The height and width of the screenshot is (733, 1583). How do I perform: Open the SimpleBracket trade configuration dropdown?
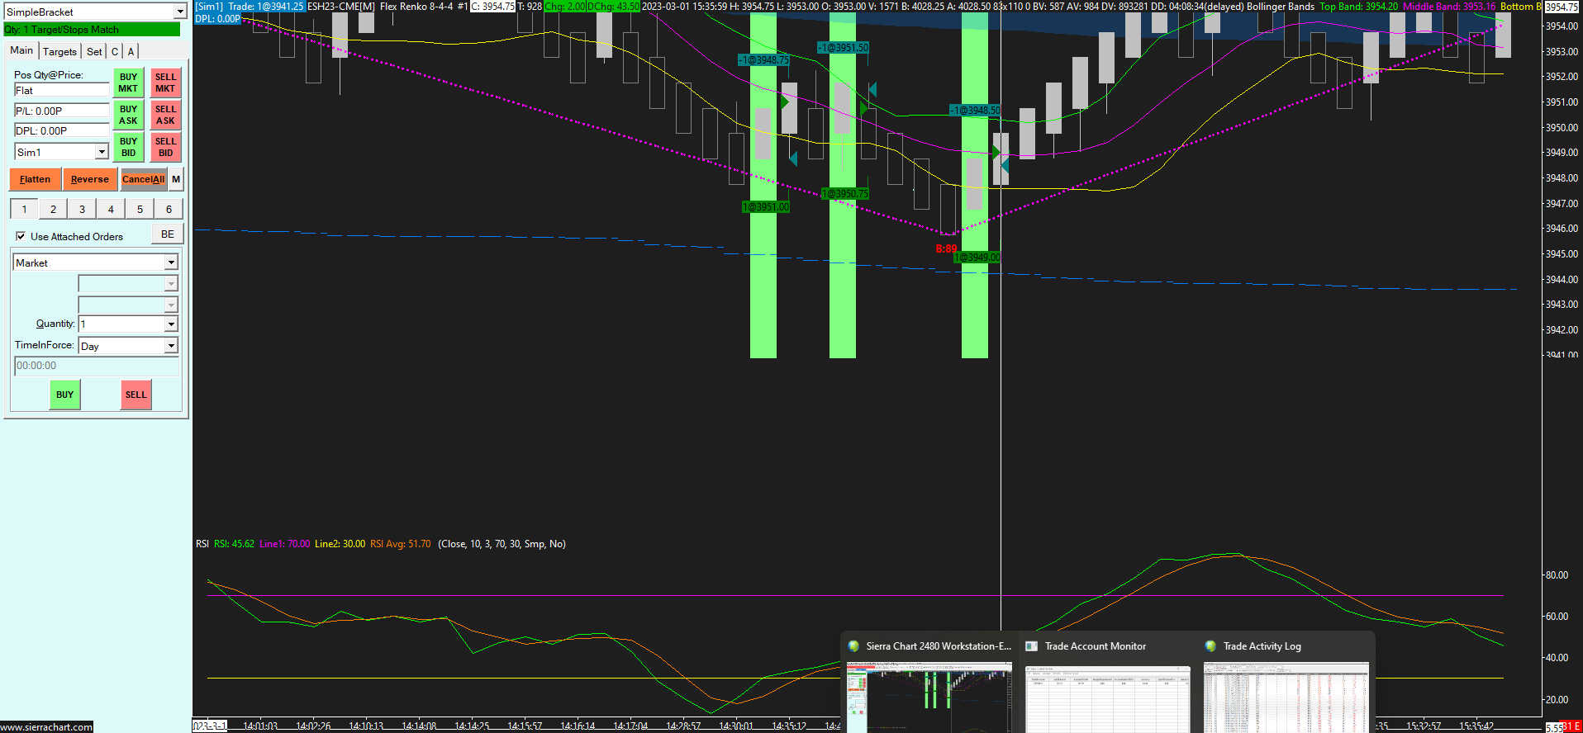[180, 12]
